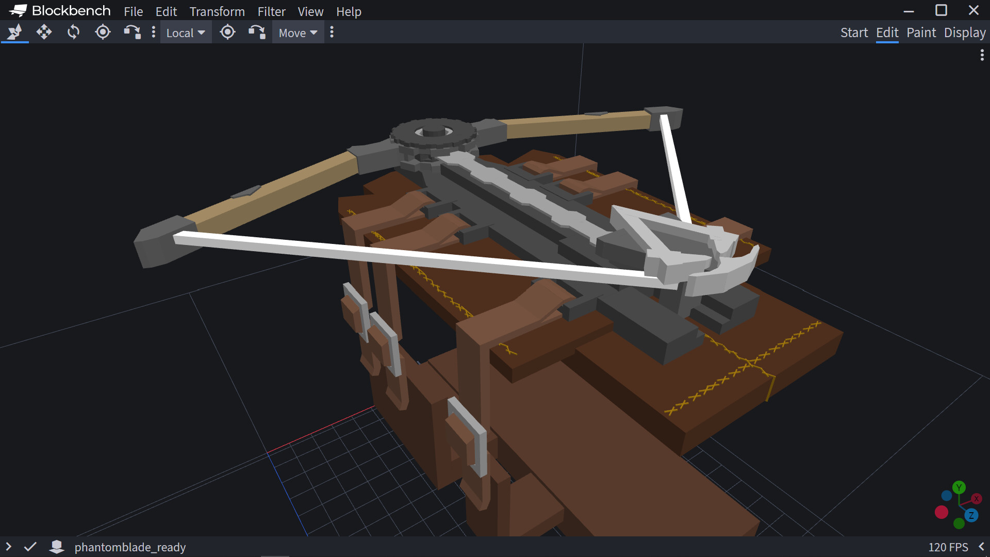Select the first Pivot tool crosshair icon

[103, 32]
